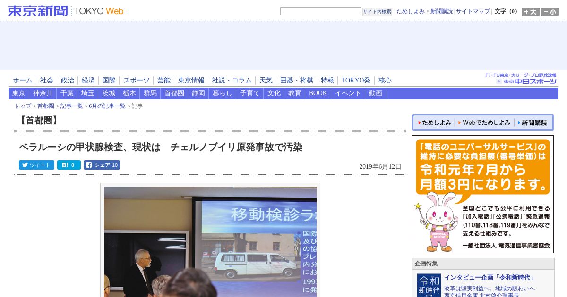This screenshot has height=297, width=567.
Task: Click the 新聞購読 sidebar button
Action: pyautogui.click(x=533, y=123)
